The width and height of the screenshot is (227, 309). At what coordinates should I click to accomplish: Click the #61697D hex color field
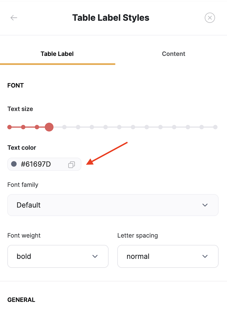click(x=44, y=164)
